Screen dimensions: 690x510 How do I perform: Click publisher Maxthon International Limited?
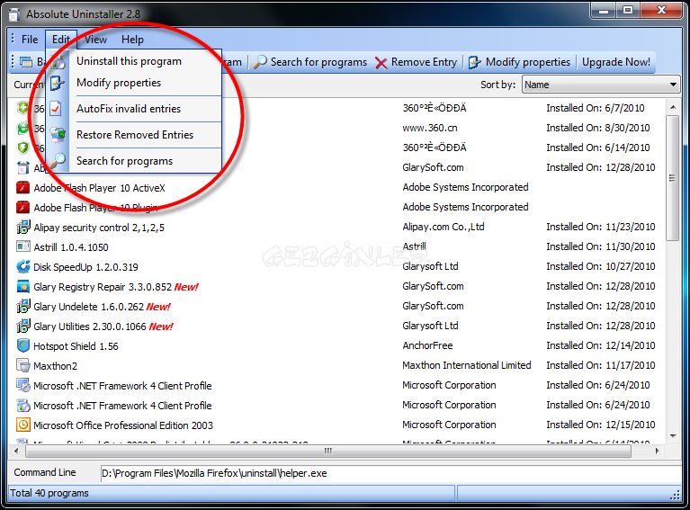tap(467, 365)
